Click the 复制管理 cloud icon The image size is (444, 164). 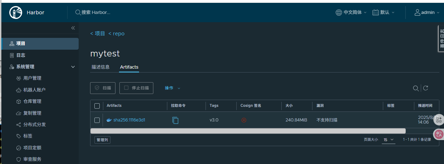pos(19,113)
